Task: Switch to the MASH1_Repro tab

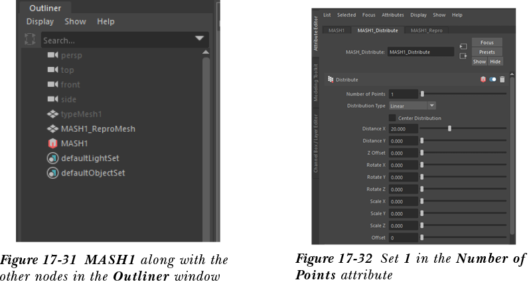Action: click(x=426, y=30)
